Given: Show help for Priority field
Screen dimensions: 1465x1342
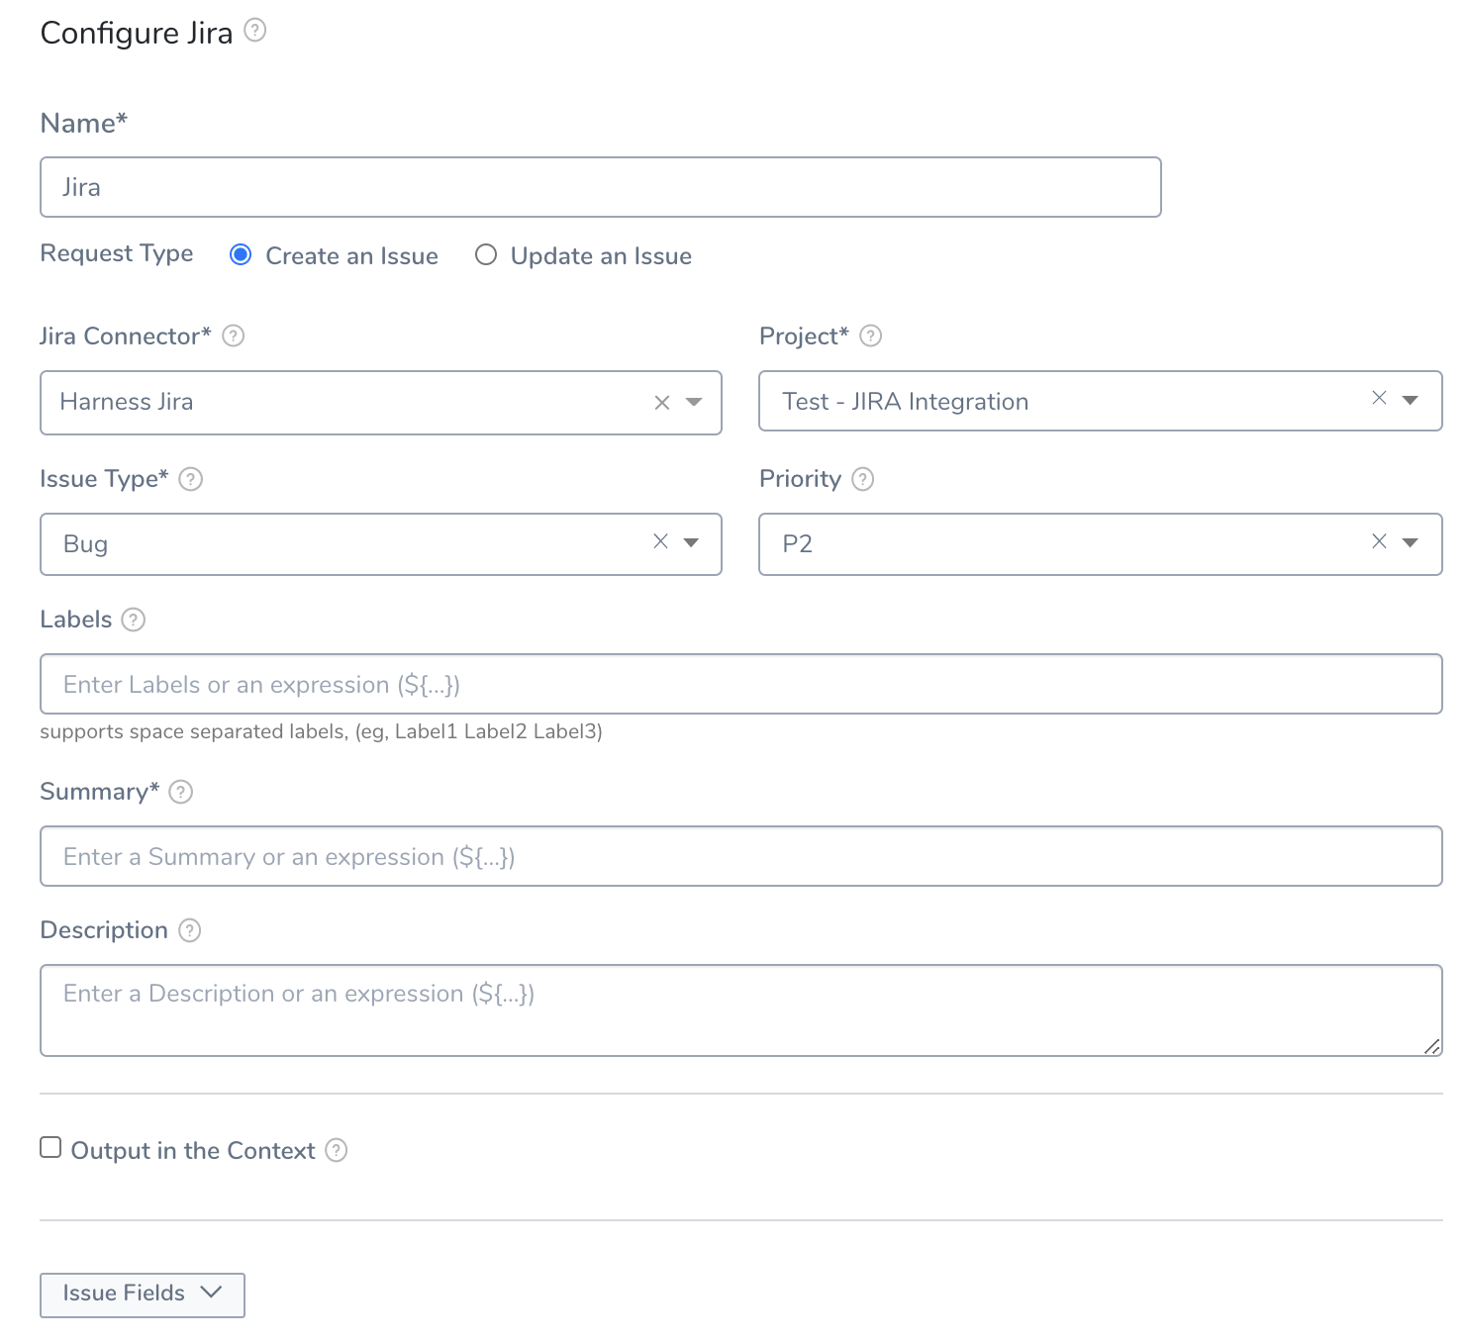Looking at the screenshot, I should coord(863,479).
